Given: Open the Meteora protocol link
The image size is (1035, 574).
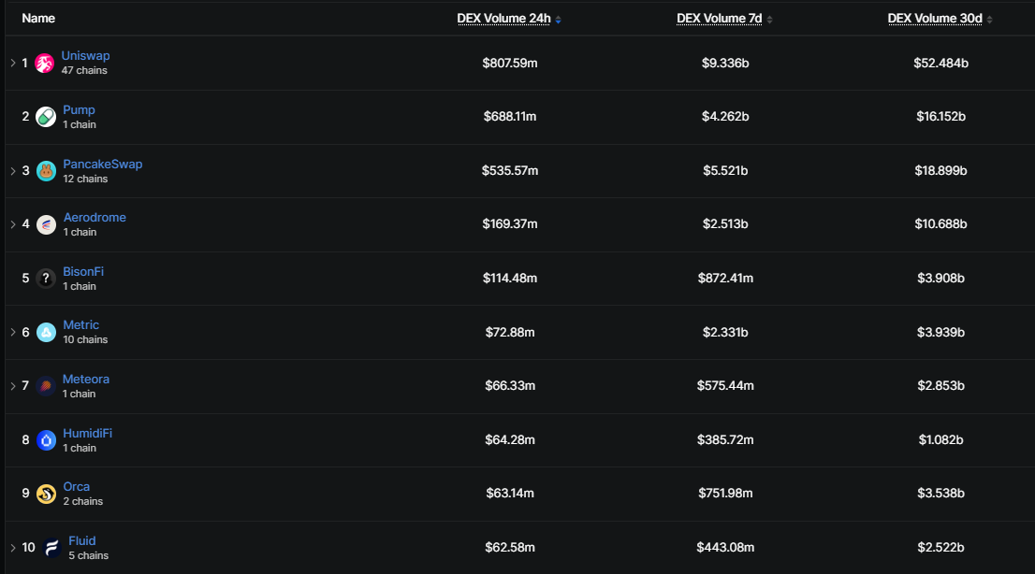Looking at the screenshot, I should click(x=86, y=380).
